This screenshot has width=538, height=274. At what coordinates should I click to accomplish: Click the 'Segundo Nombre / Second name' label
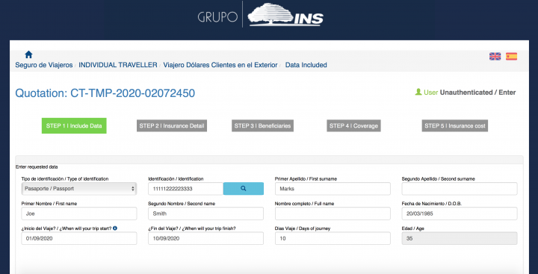(182, 203)
